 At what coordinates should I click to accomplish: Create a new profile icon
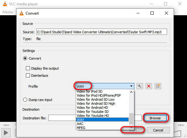pyautogui.click(x=157, y=86)
